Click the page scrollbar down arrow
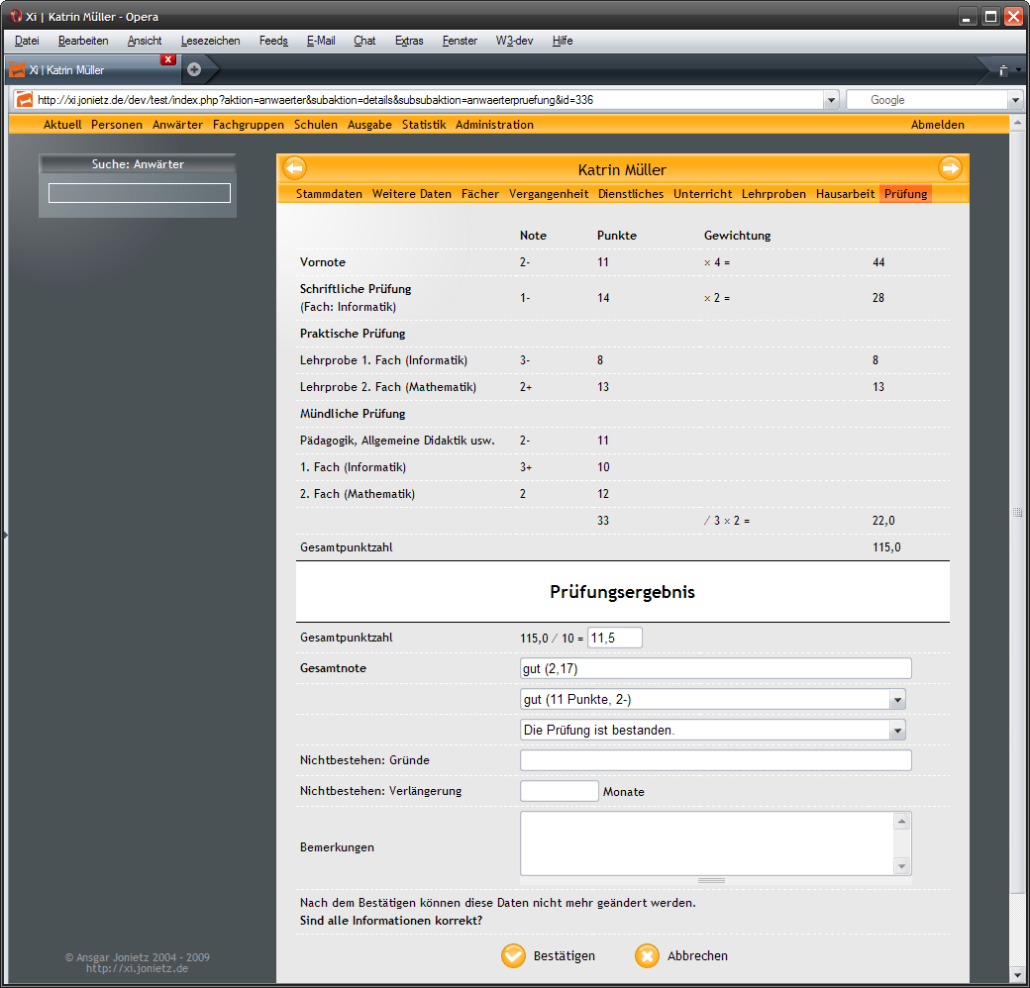This screenshot has width=1030, height=988. point(1017,976)
